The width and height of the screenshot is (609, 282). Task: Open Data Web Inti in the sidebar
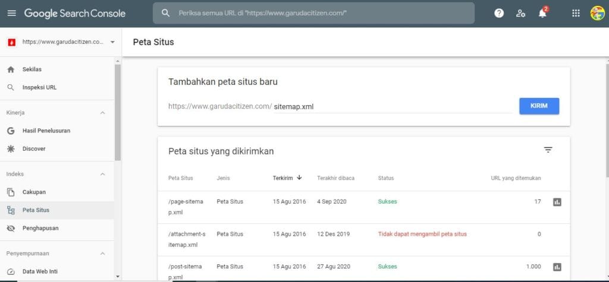pos(57,271)
